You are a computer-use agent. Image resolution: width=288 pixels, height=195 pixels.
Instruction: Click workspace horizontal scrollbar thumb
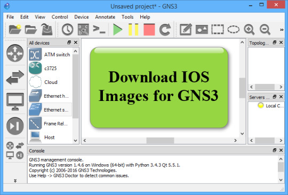(x=160, y=140)
